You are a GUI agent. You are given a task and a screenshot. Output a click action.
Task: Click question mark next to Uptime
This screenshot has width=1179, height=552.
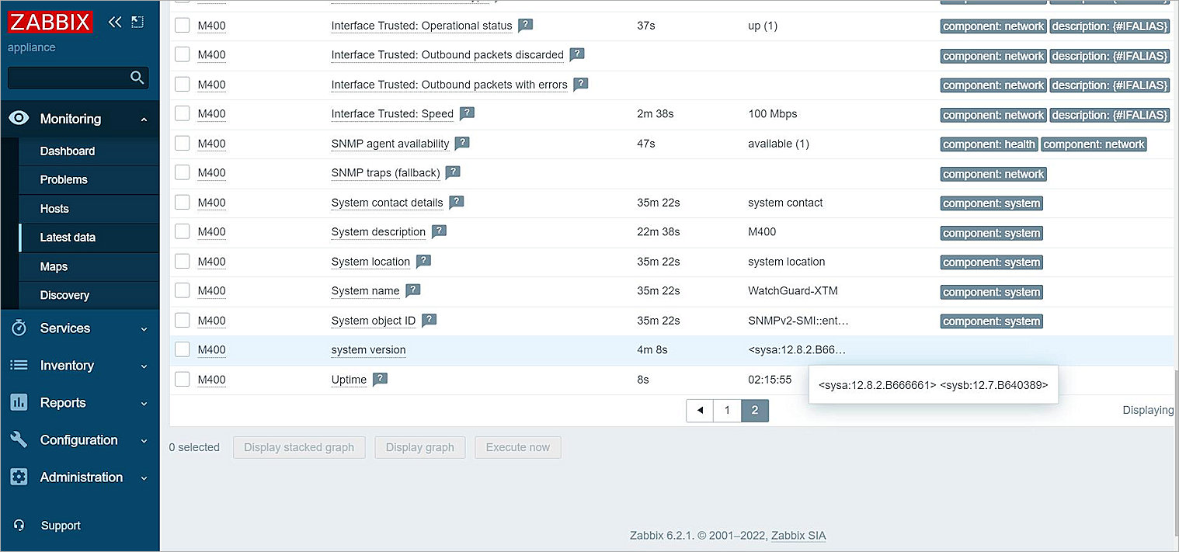[x=380, y=379]
